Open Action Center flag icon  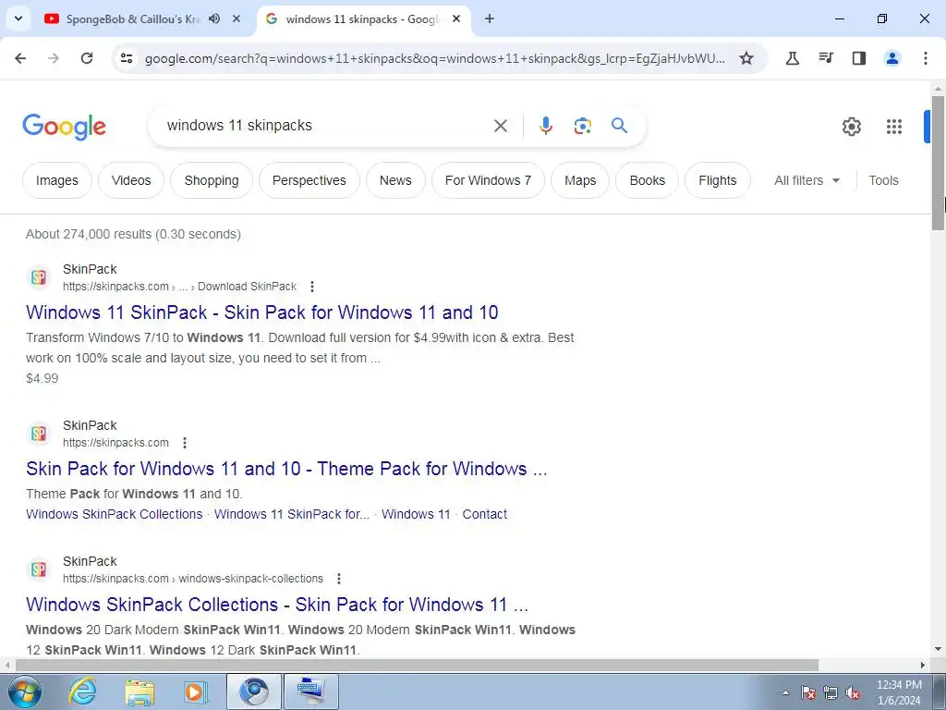tap(807, 692)
